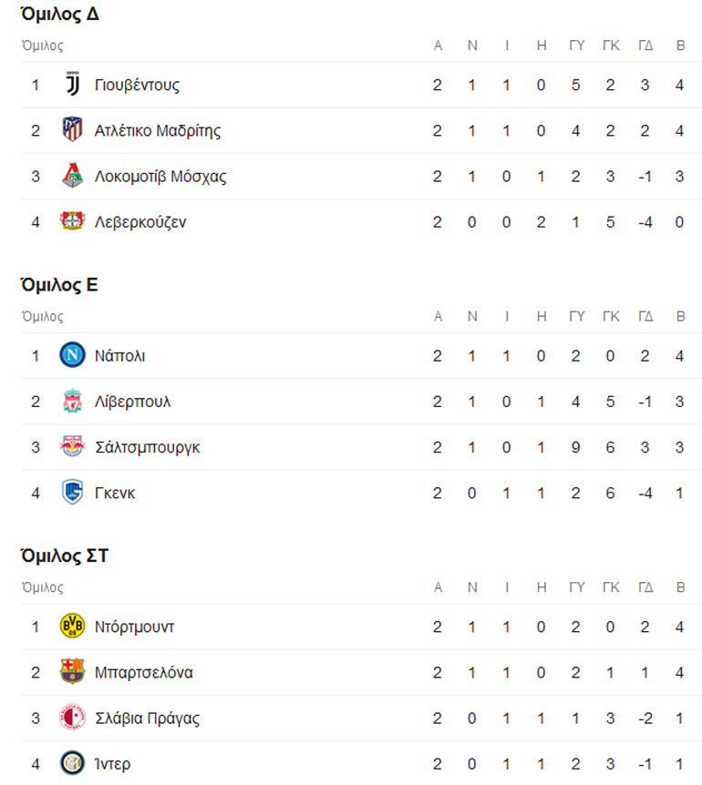Select the Μπαρτσελόνα team name
This screenshot has width=702, height=785.
143,672
